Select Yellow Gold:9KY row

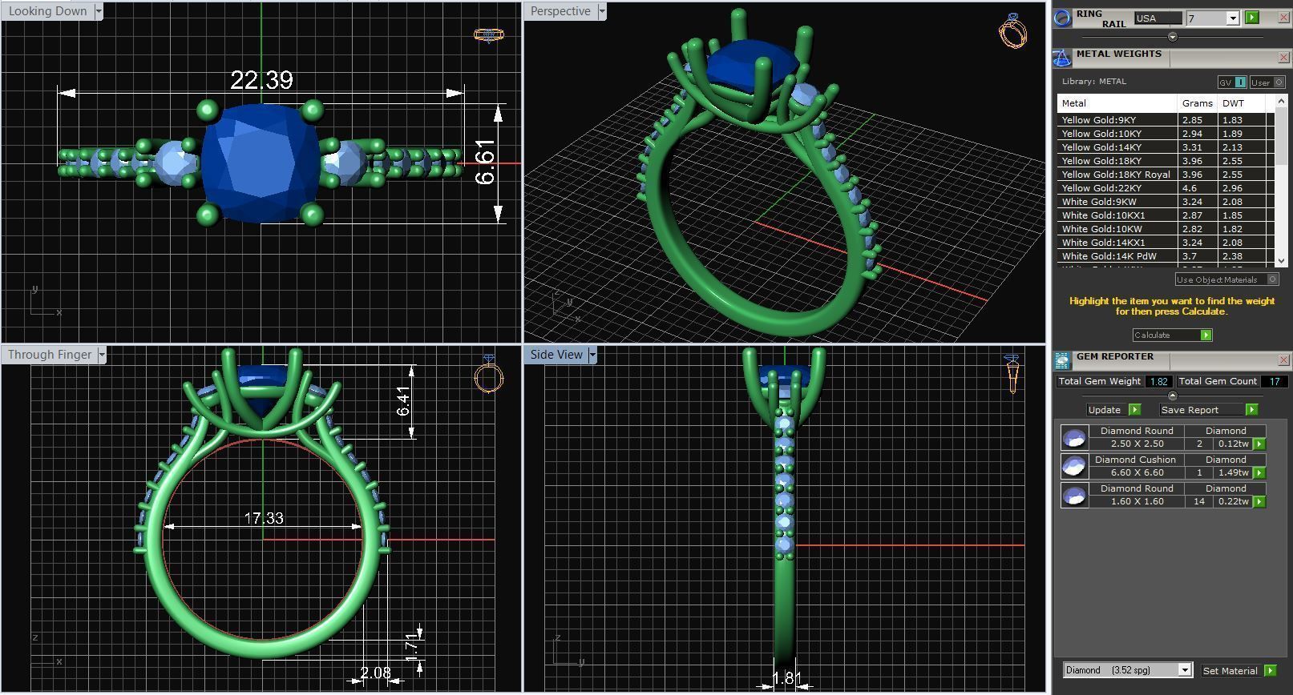[1166, 120]
